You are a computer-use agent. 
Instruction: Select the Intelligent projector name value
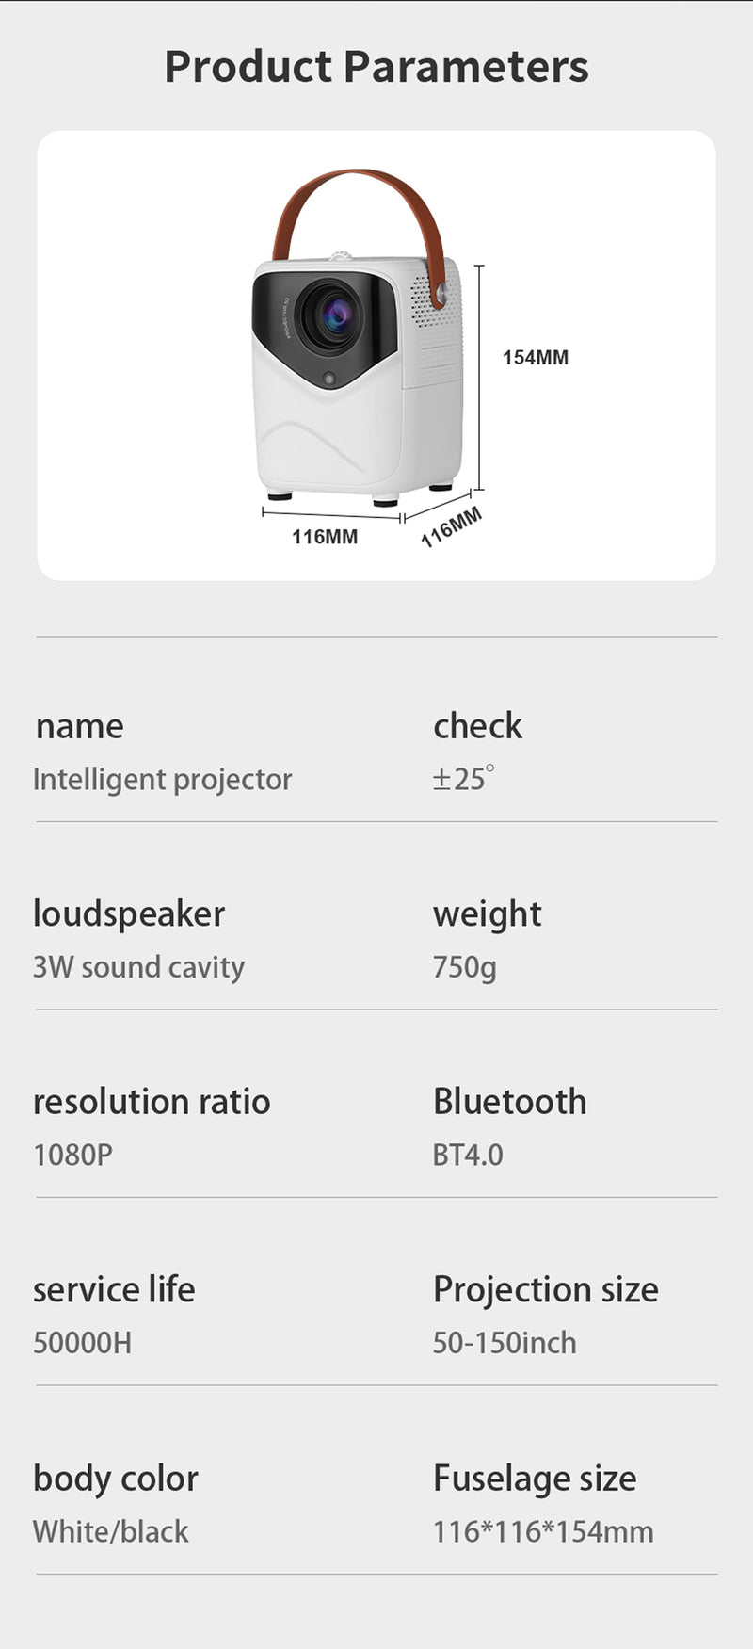162,780
